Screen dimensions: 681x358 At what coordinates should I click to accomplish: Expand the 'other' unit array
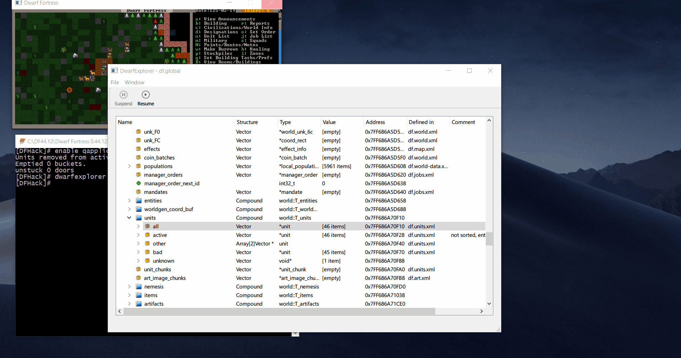[x=138, y=244]
